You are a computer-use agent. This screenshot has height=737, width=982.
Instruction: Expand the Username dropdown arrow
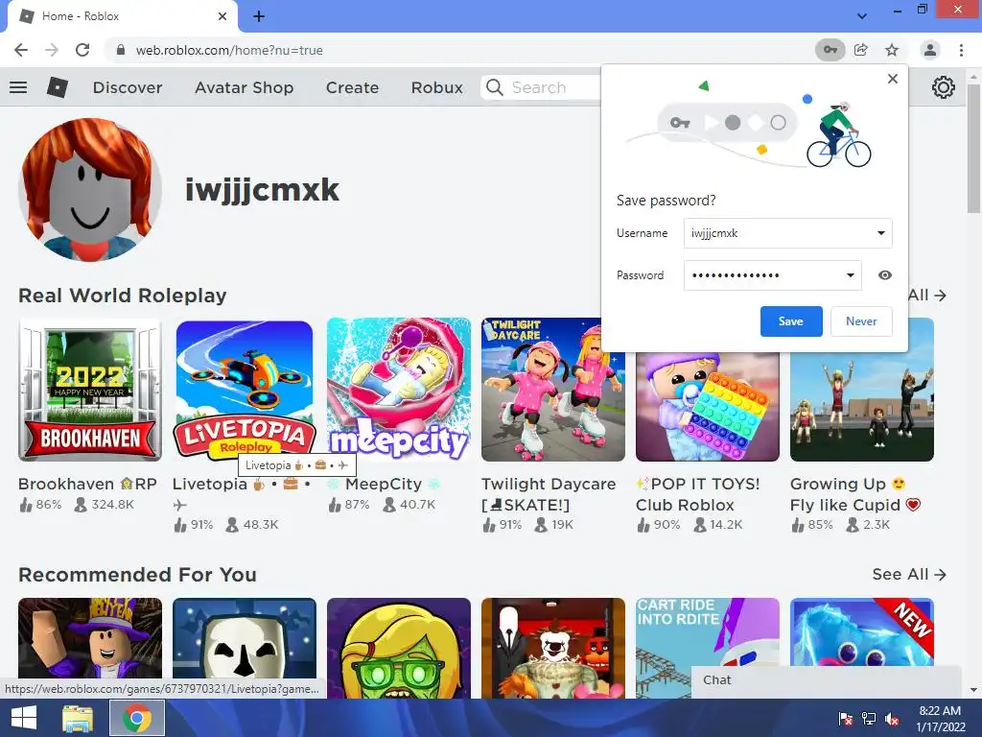pyautogui.click(x=881, y=233)
